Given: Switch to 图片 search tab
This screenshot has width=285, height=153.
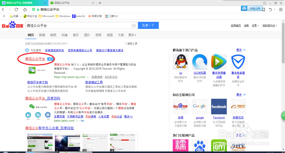Looking at the screenshot, I should pos(87,35).
